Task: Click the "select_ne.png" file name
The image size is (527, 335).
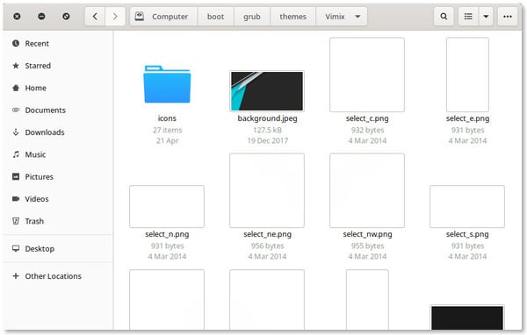Action: click(x=267, y=234)
